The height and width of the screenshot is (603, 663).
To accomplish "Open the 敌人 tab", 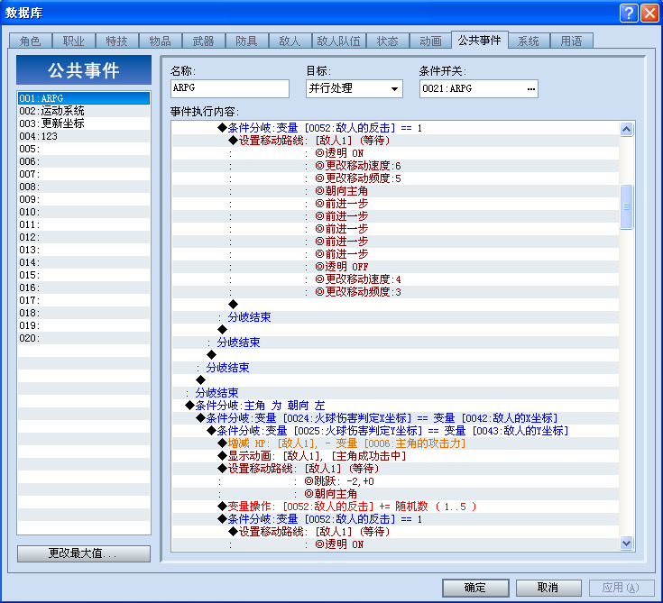I will coord(290,41).
